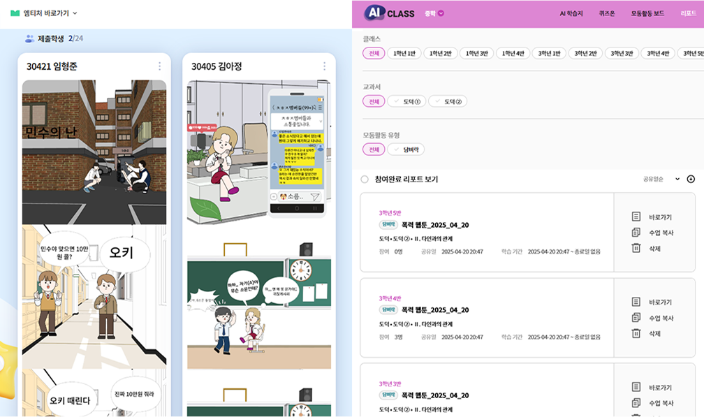Screen dimensions: 704x417
Task: Click the 바로가기 icon for the 3학년 4반 activity
Action: click(x=636, y=302)
